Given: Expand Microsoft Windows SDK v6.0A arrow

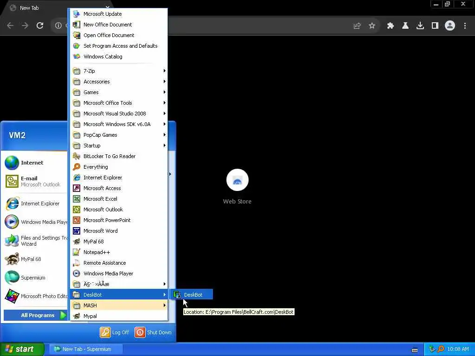Looking at the screenshot, I should pos(165,124).
